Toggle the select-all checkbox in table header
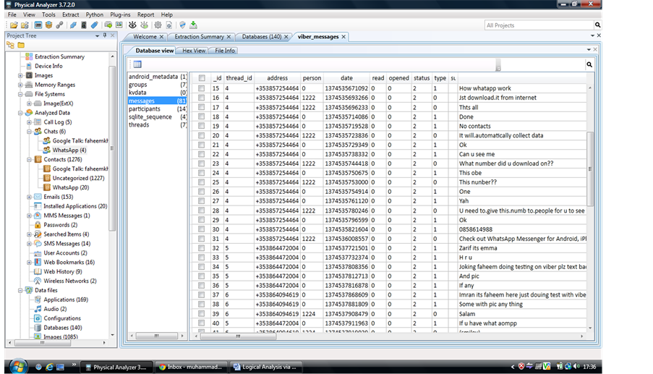Image resolution: width=653 pixels, height=374 pixels. coord(202,78)
